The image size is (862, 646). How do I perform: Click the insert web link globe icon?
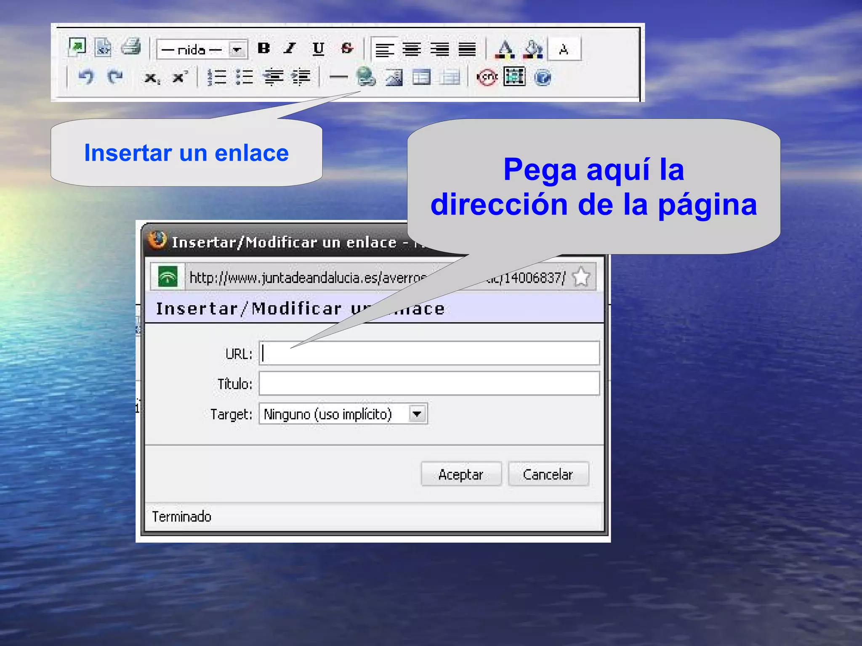pos(366,77)
